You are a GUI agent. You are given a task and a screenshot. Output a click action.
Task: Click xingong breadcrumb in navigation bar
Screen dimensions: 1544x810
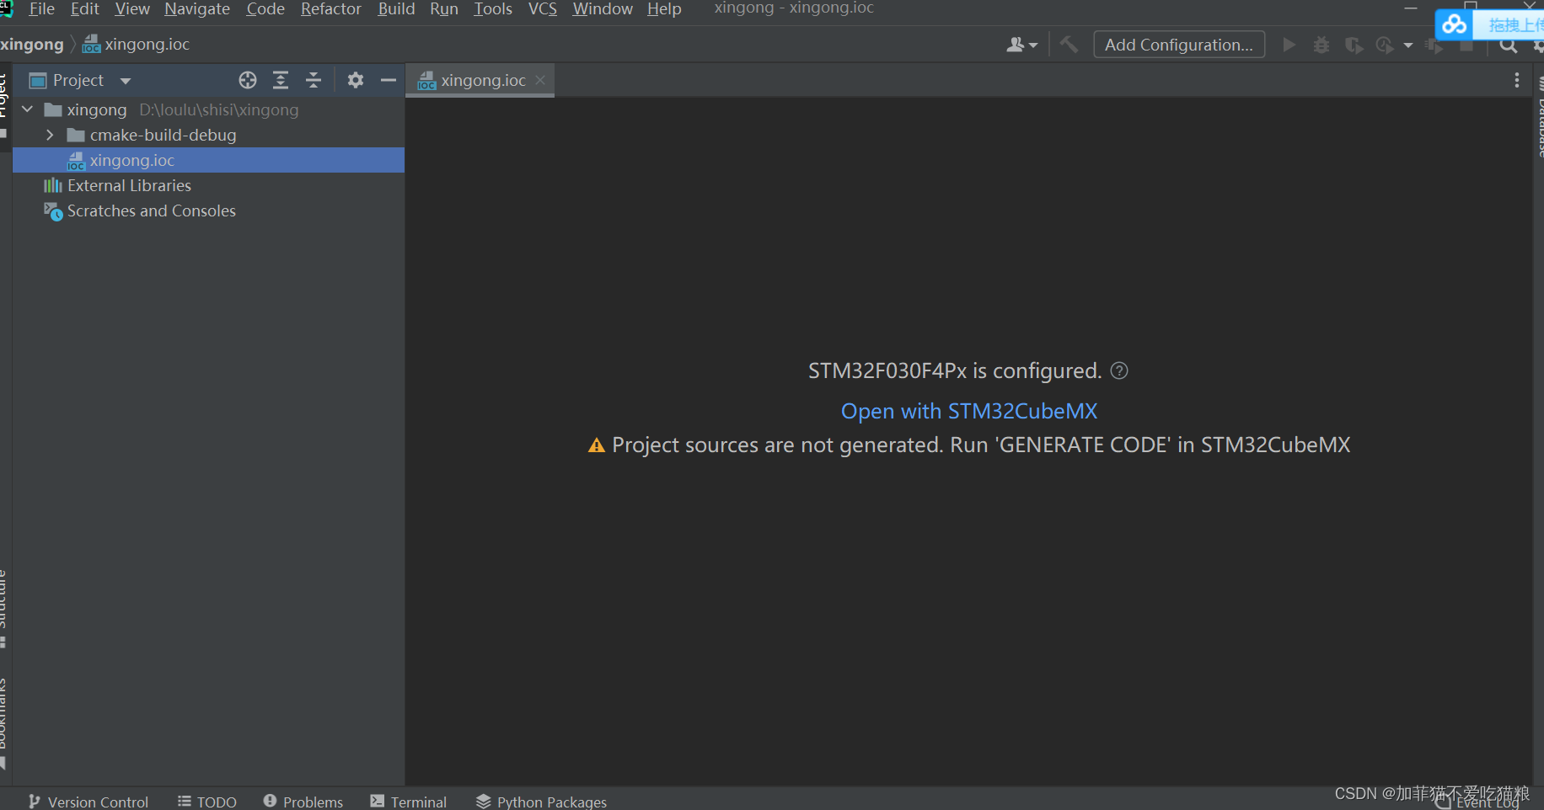point(32,45)
